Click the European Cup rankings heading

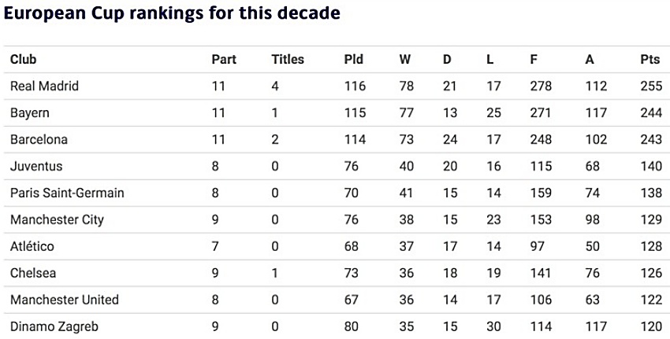[172, 13]
